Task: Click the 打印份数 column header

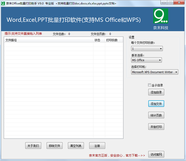Action: pos(114,40)
